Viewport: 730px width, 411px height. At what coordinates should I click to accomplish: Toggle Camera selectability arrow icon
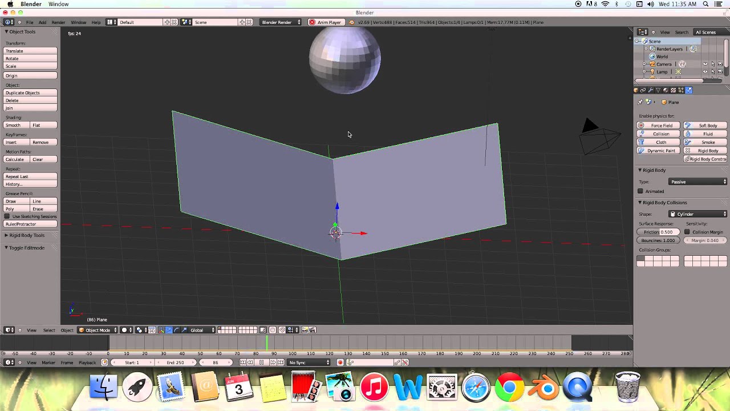(x=713, y=64)
